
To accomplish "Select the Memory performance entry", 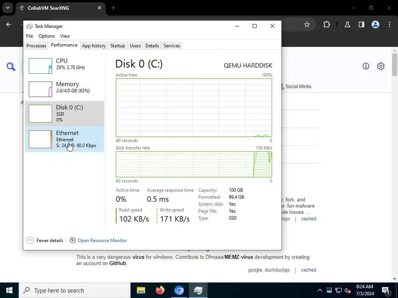I will pyautogui.click(x=65, y=89).
